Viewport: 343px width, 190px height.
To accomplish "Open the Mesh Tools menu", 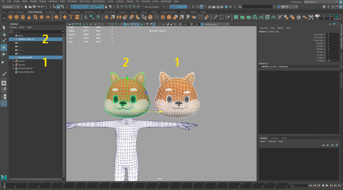I will (x=85, y=1).
